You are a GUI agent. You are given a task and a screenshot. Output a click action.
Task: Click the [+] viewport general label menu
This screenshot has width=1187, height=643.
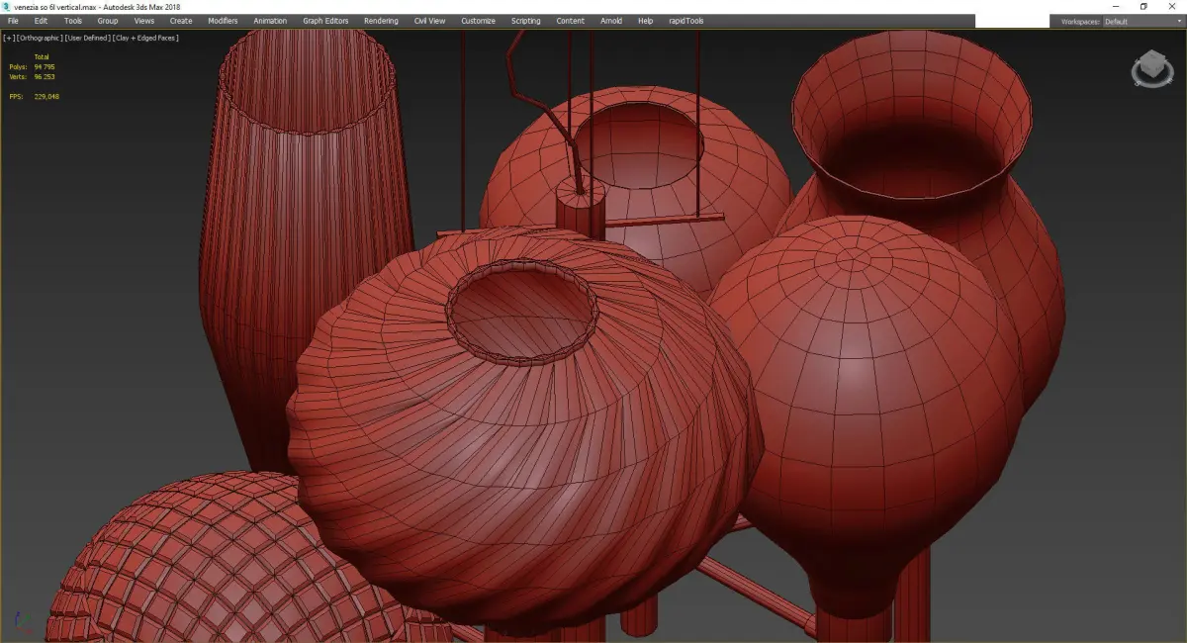click(x=8, y=38)
